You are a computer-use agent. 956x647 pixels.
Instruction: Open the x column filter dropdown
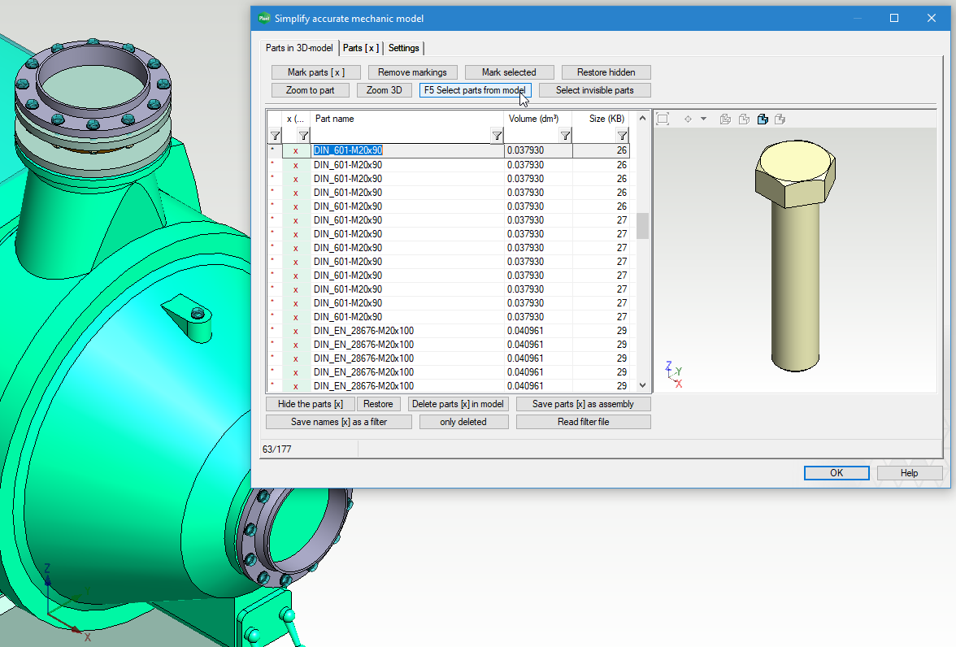[302, 136]
